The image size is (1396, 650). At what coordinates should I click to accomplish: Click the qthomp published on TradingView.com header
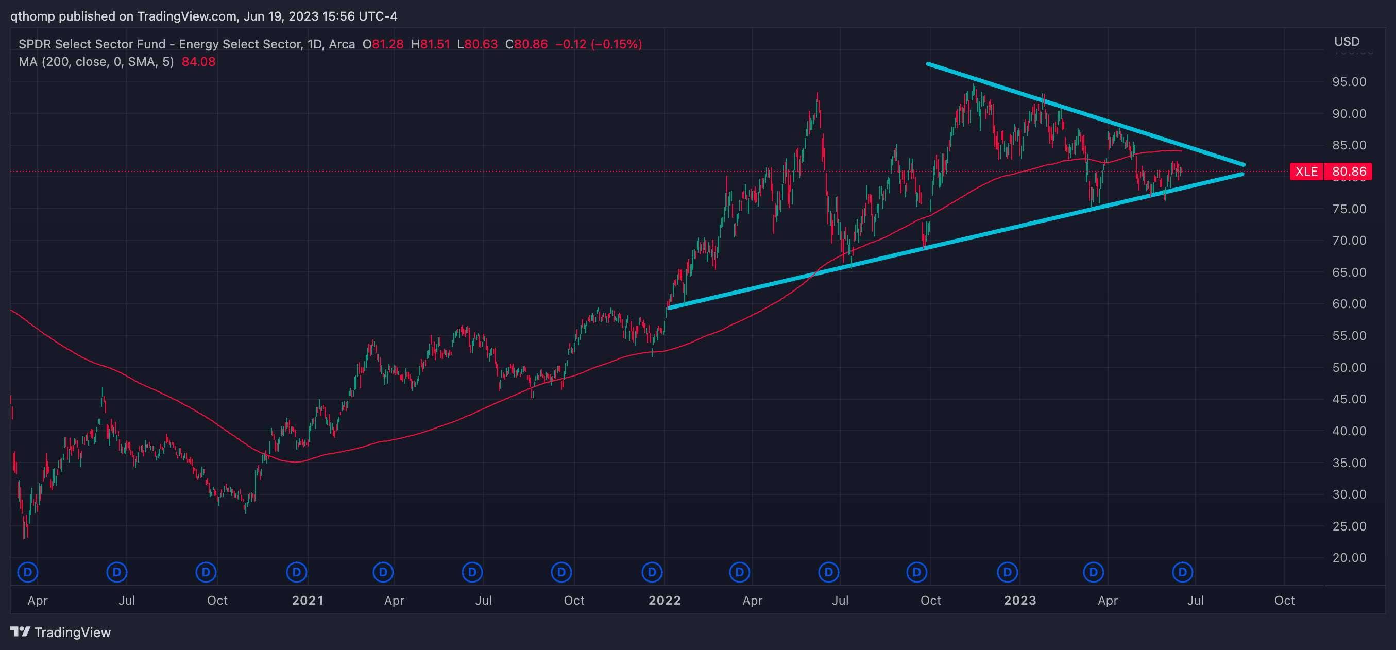click(204, 16)
